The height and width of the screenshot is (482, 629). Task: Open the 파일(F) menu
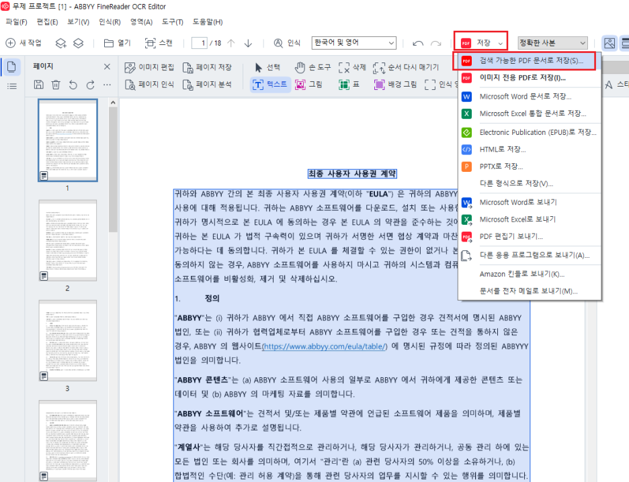(x=16, y=22)
